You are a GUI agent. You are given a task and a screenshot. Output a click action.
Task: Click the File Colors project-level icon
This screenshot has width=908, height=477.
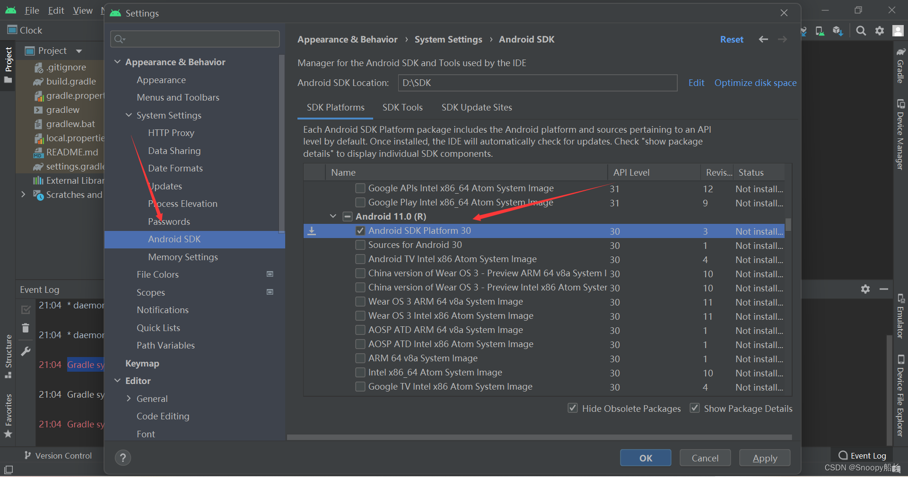pos(270,274)
